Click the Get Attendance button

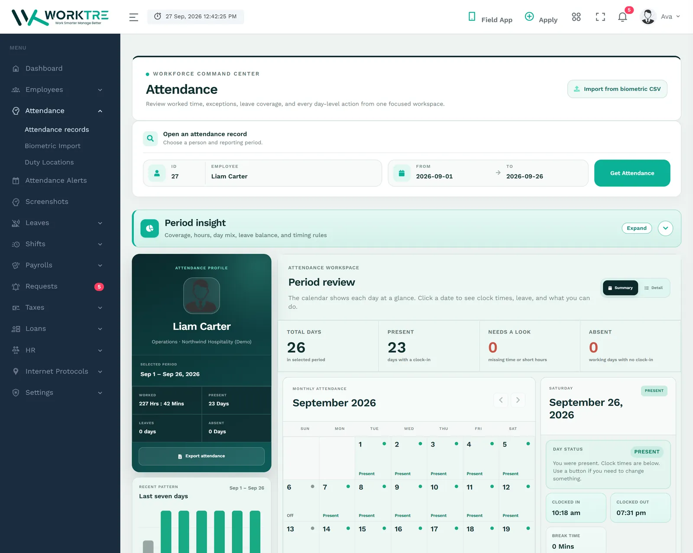632,173
